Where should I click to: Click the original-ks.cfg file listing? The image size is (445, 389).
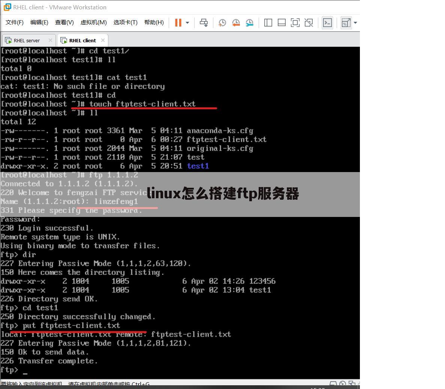[x=220, y=148]
